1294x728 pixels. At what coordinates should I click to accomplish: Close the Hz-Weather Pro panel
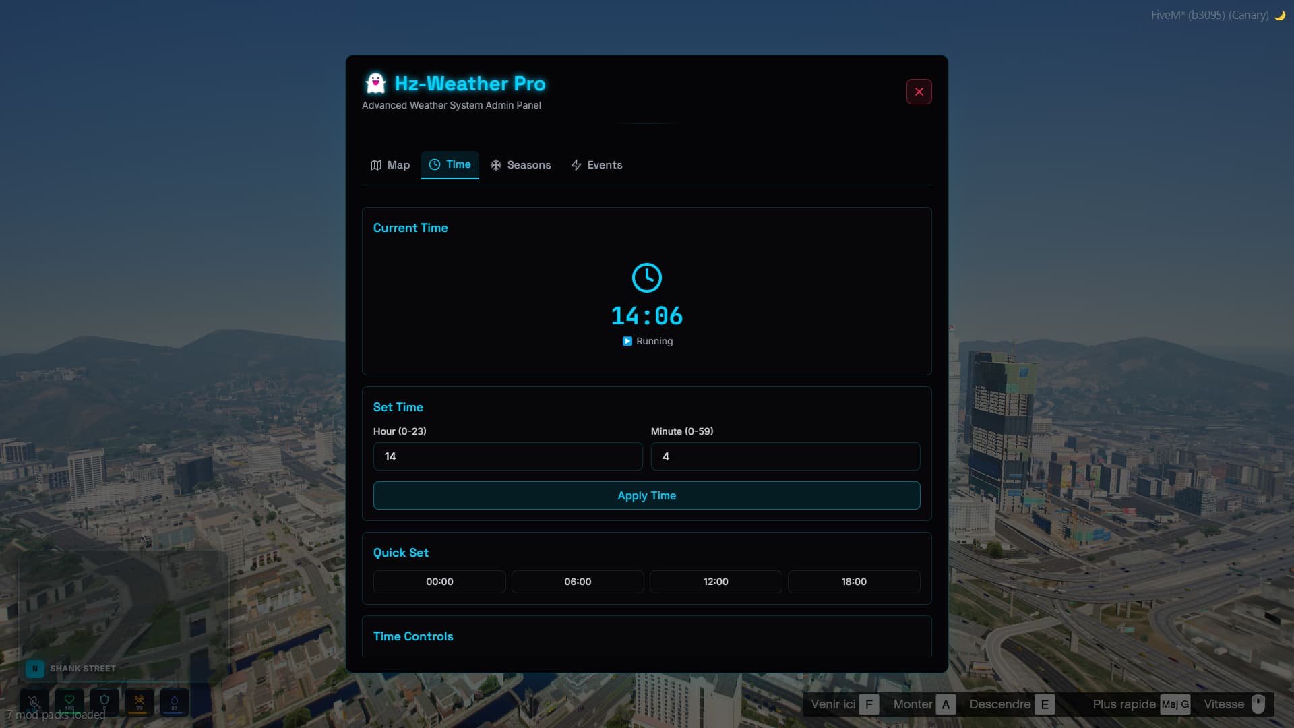coord(919,92)
